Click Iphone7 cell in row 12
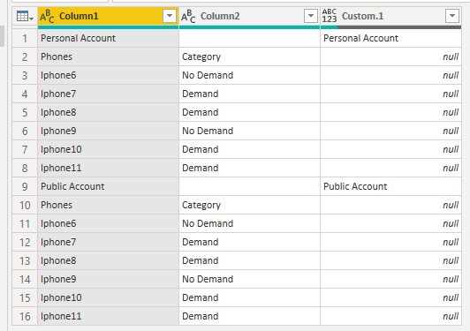 tap(108, 243)
